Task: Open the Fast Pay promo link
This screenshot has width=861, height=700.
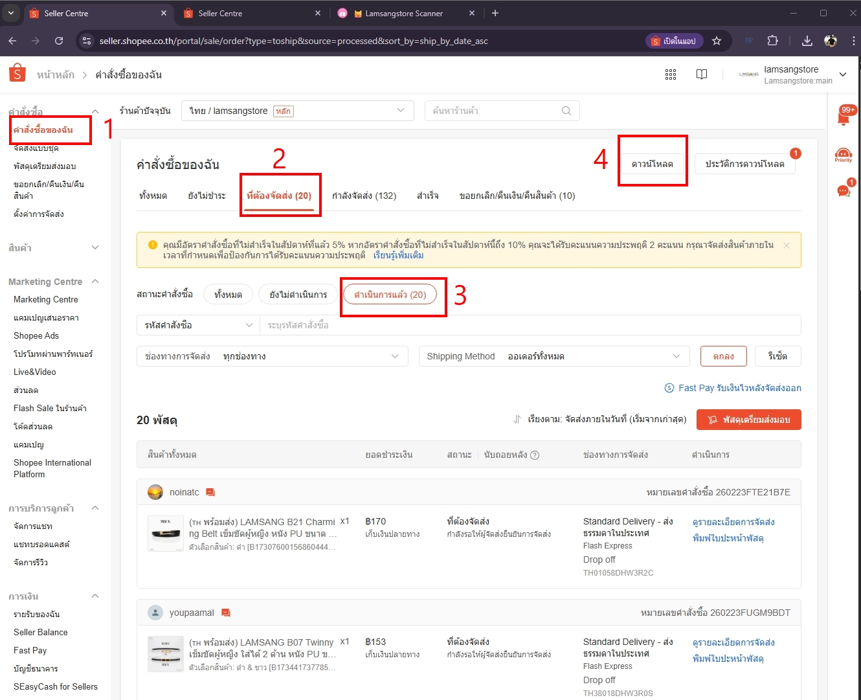Action: [x=733, y=388]
